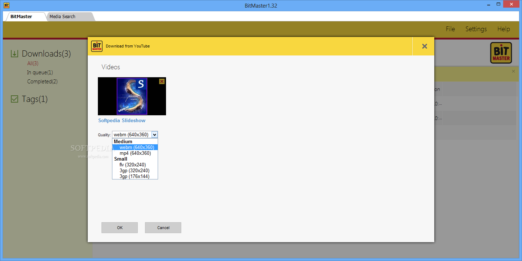
Task: Select the Tags(1) heading
Action: coord(34,99)
